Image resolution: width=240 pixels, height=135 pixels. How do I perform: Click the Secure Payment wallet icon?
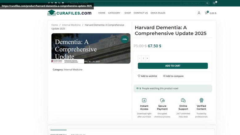click(x=162, y=100)
